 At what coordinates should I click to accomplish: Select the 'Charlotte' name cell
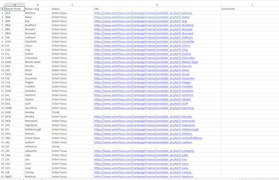(x=38, y=41)
